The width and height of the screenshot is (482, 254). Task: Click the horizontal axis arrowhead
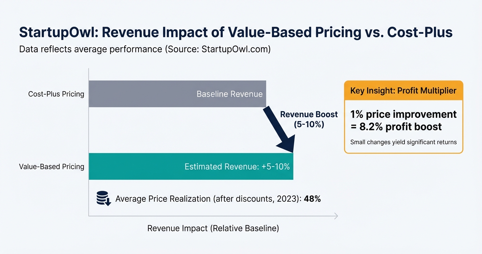point(335,216)
